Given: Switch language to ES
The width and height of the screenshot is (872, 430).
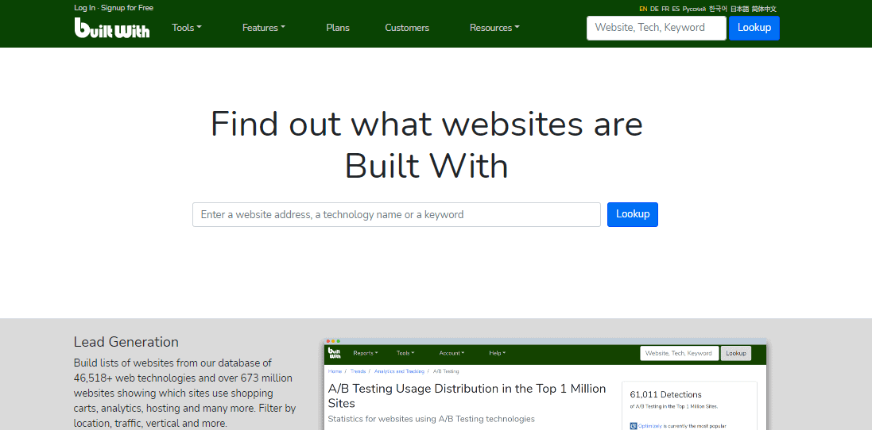Looking at the screenshot, I should click(676, 9).
